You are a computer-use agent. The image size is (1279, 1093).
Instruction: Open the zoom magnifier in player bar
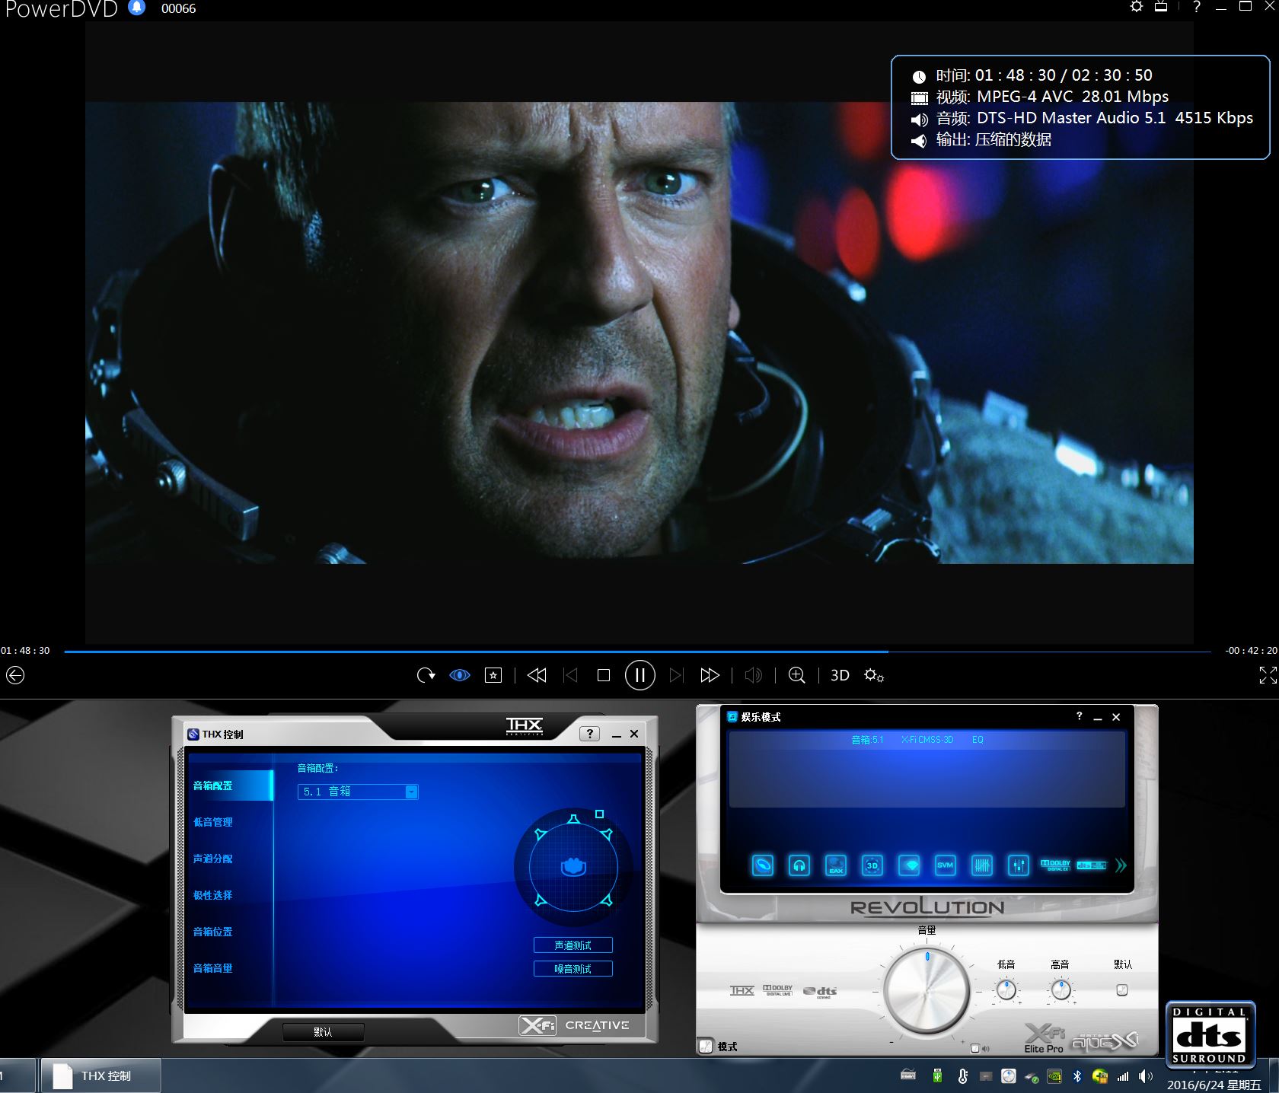coord(796,675)
